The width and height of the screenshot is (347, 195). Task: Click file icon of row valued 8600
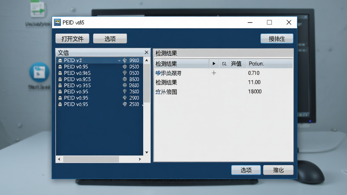point(60,79)
